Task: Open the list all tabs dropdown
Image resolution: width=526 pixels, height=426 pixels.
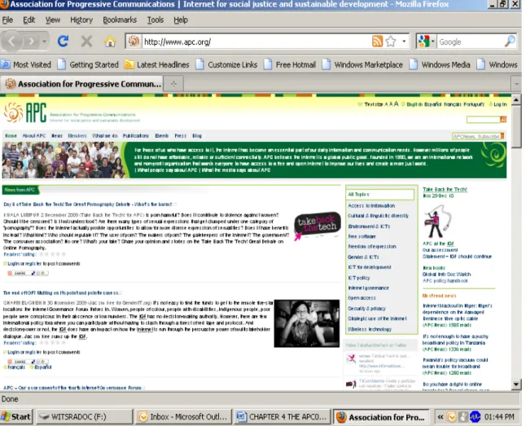Action: point(516,84)
